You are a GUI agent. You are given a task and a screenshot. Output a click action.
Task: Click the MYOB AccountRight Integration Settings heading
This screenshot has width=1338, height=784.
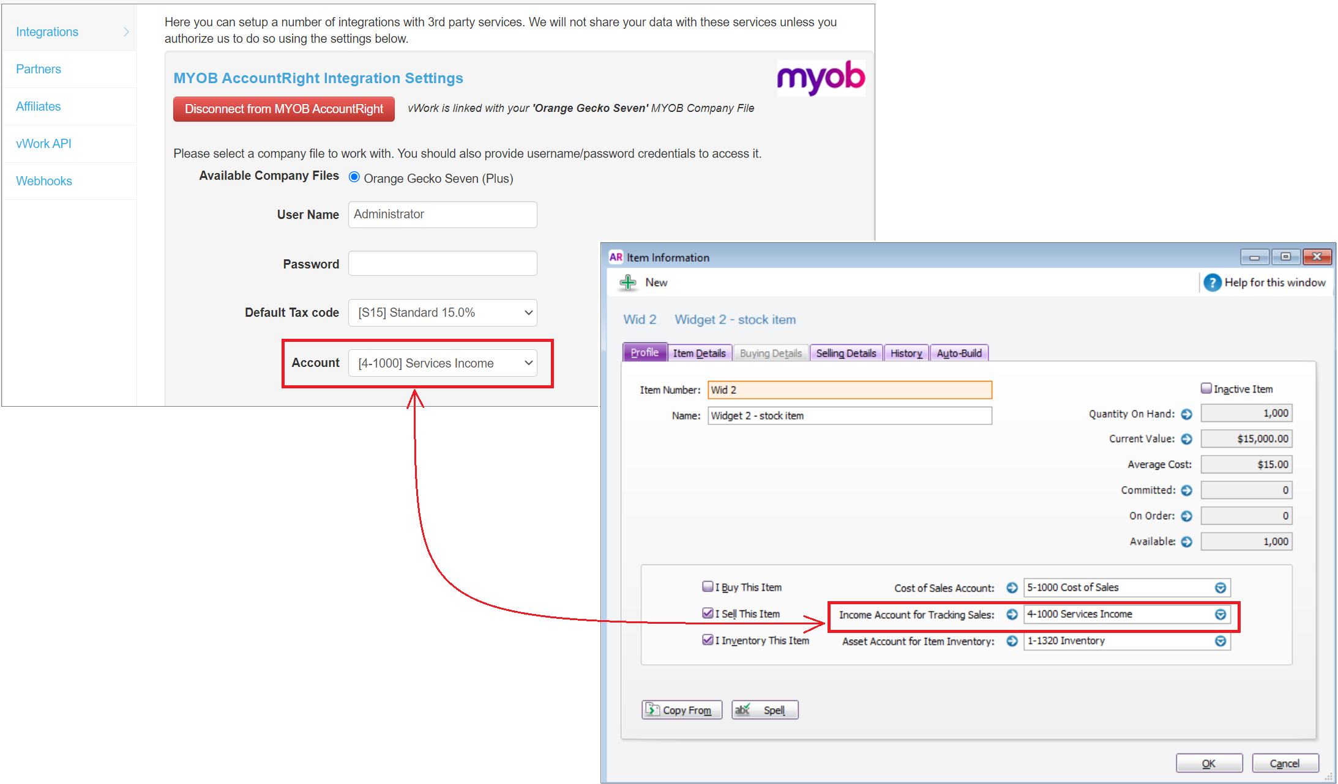(x=318, y=78)
